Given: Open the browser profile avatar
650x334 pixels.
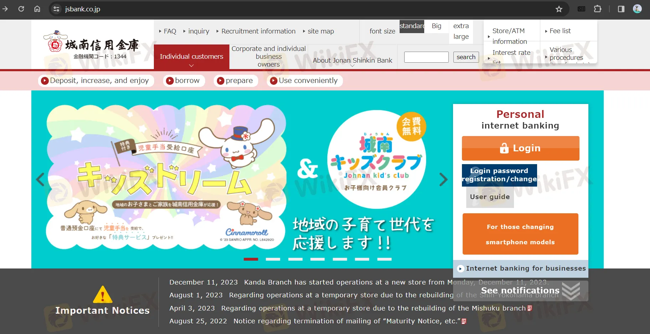Looking at the screenshot, I should (x=637, y=9).
